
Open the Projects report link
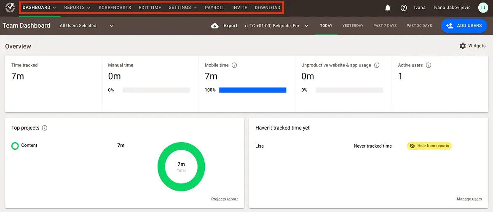[224, 199]
